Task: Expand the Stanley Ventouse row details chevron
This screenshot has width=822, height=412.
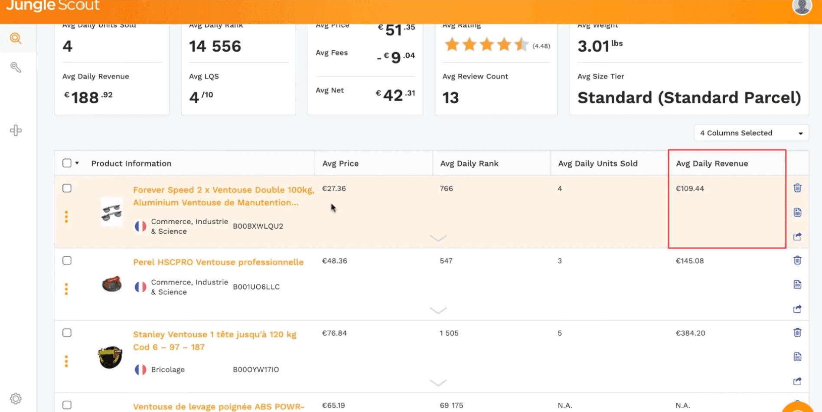Action: click(438, 383)
